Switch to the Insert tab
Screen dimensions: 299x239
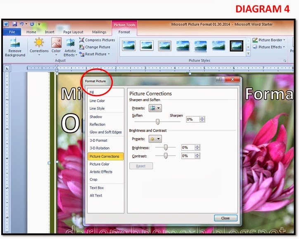pos(50,32)
